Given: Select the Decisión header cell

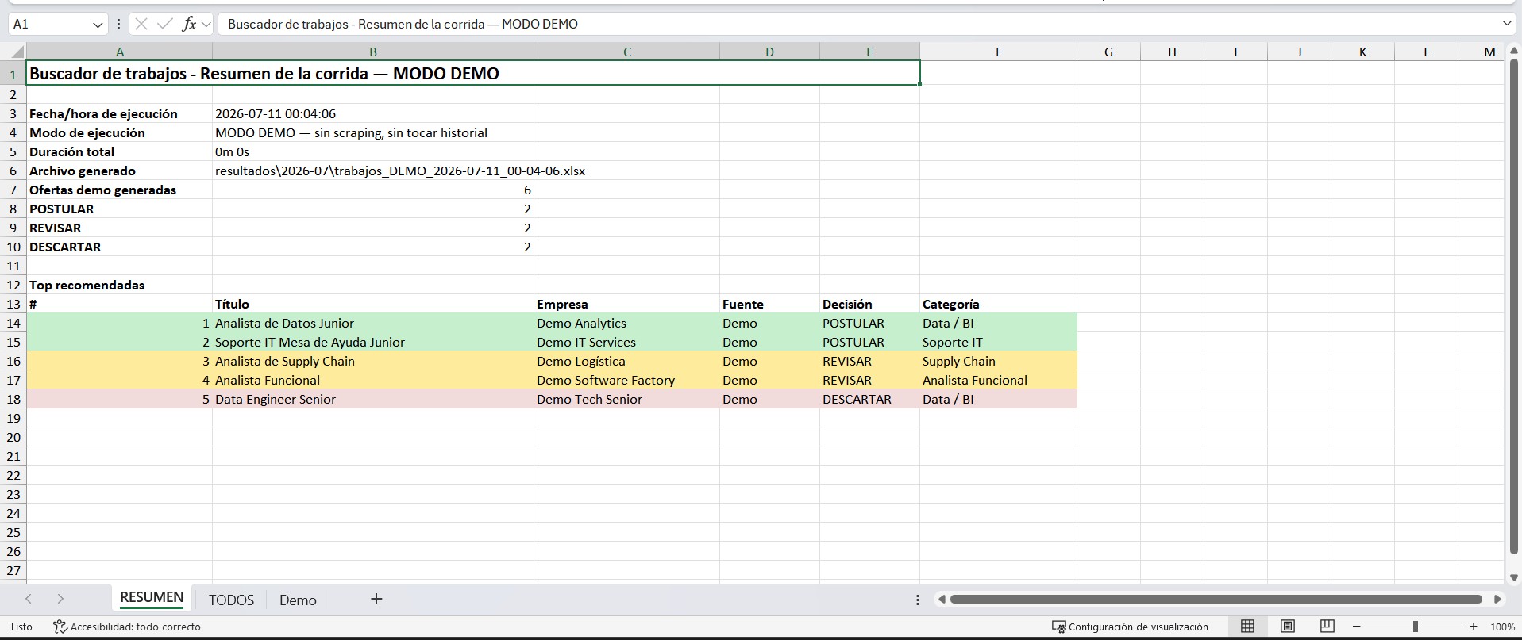Looking at the screenshot, I should click(869, 304).
